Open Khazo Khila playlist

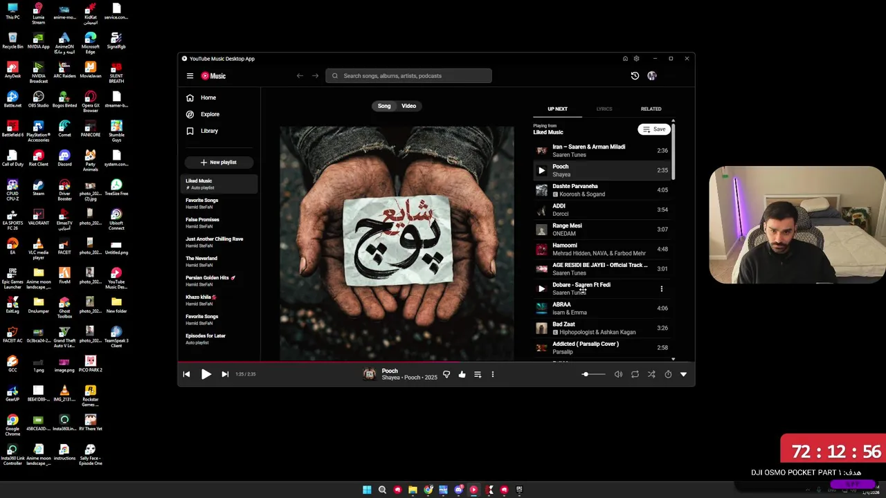tap(219, 300)
